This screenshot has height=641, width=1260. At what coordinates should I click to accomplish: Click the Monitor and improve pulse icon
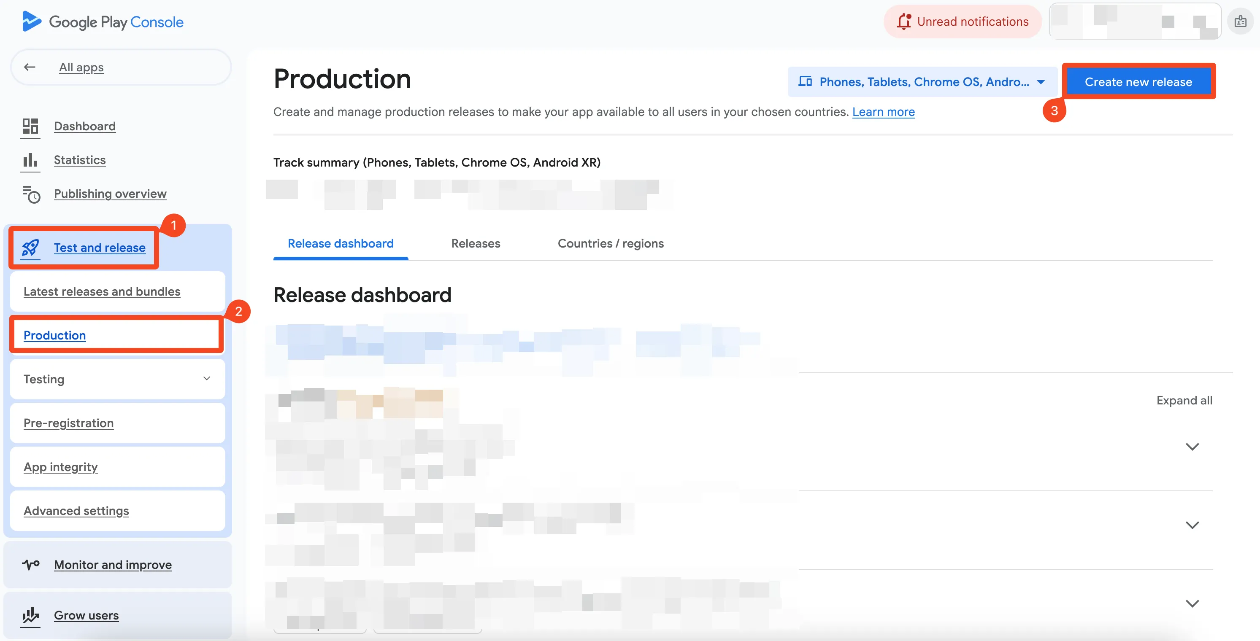30,565
